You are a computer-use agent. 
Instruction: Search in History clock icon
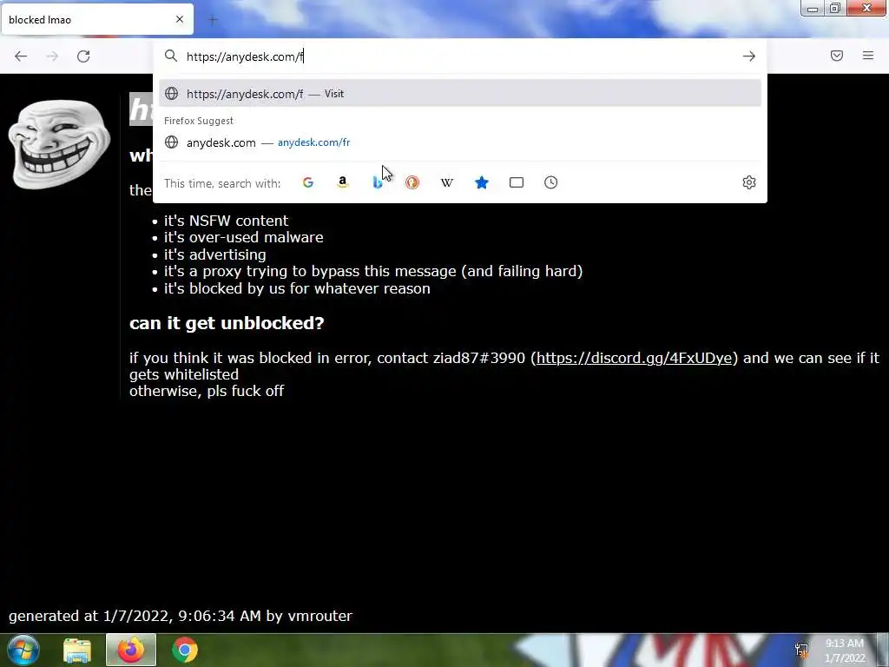coord(551,182)
